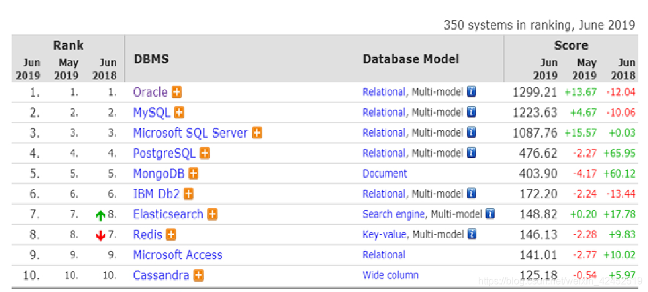Click Search engine link for Elasticsearch
This screenshot has height=292, width=648.
click(x=394, y=214)
